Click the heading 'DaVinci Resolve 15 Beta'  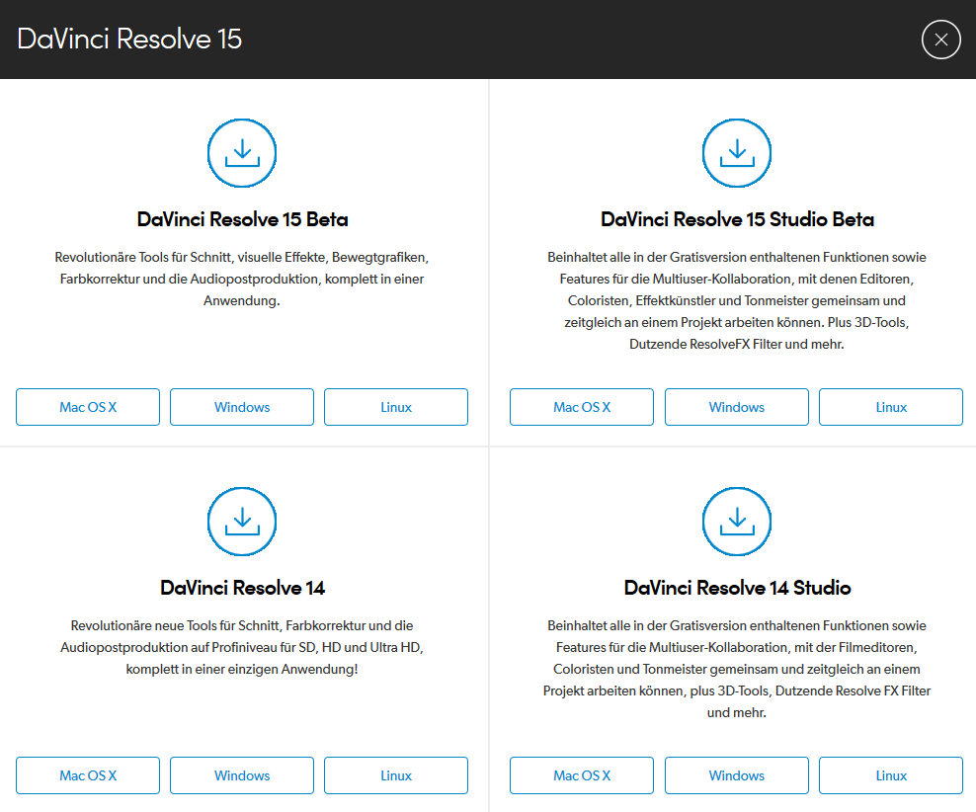tap(242, 219)
